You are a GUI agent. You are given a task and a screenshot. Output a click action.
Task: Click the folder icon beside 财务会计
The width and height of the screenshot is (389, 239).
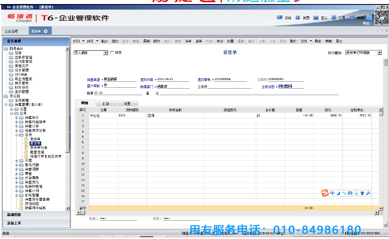pos(6,48)
